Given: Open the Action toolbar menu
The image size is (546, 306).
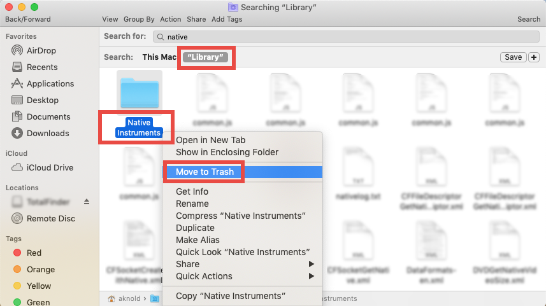Looking at the screenshot, I should click(x=171, y=20).
